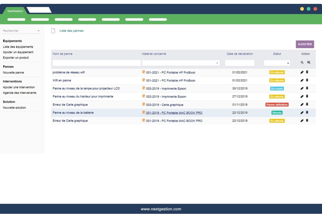Delete the 'Wifi en panne' row via trash icon
The width and height of the screenshot is (322, 218).
pos(307,80)
